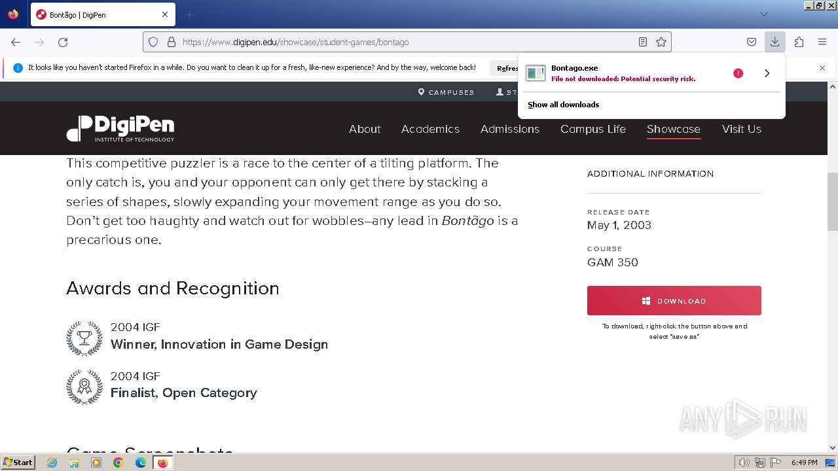Click the Finalist award ribbon icon
This screenshot has width=838, height=471.
coord(84,387)
